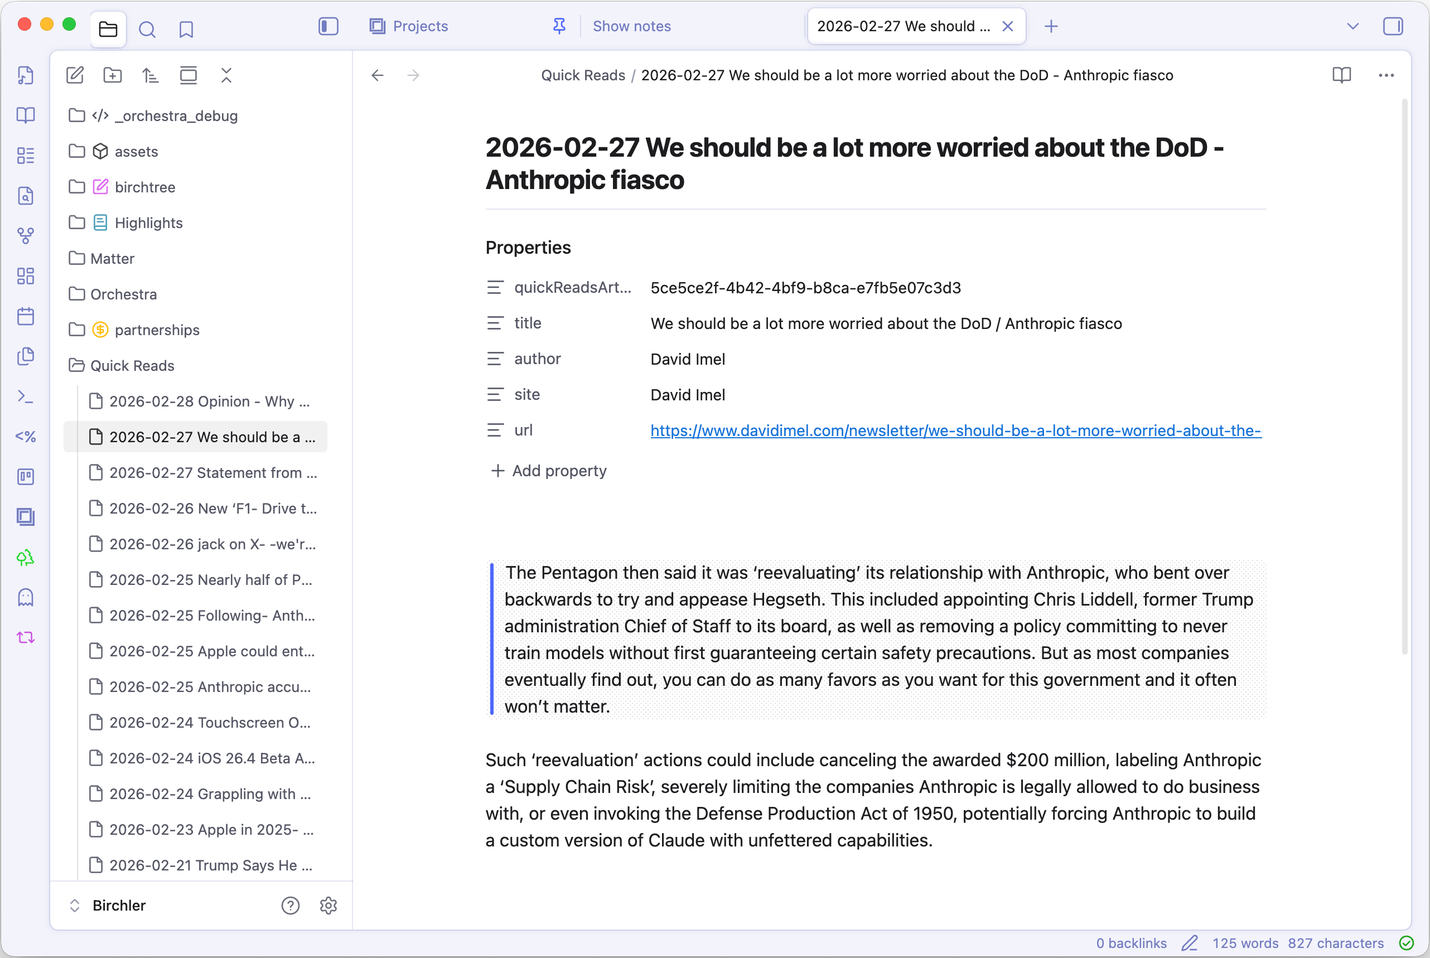The width and height of the screenshot is (1430, 958).
Task: Open the help question mark icon
Action: [x=290, y=906]
